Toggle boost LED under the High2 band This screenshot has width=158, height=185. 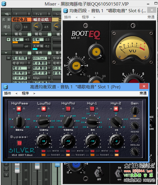tap(117, 155)
